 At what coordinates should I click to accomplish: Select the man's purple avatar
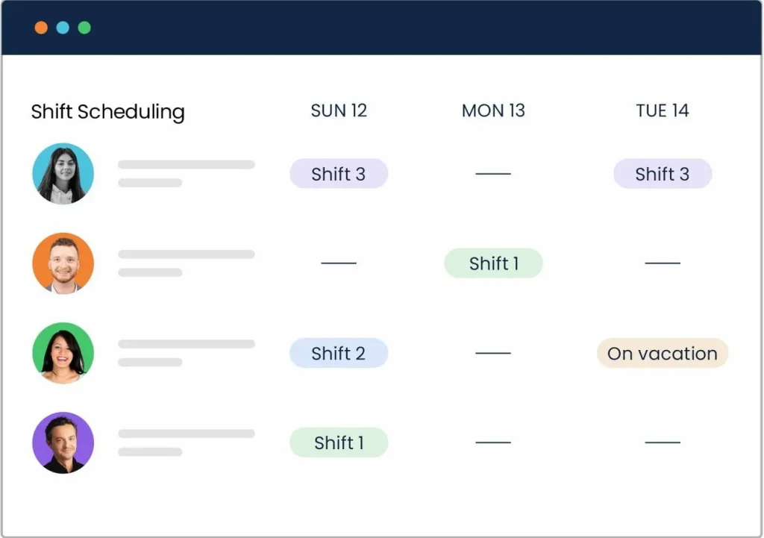[x=63, y=442]
